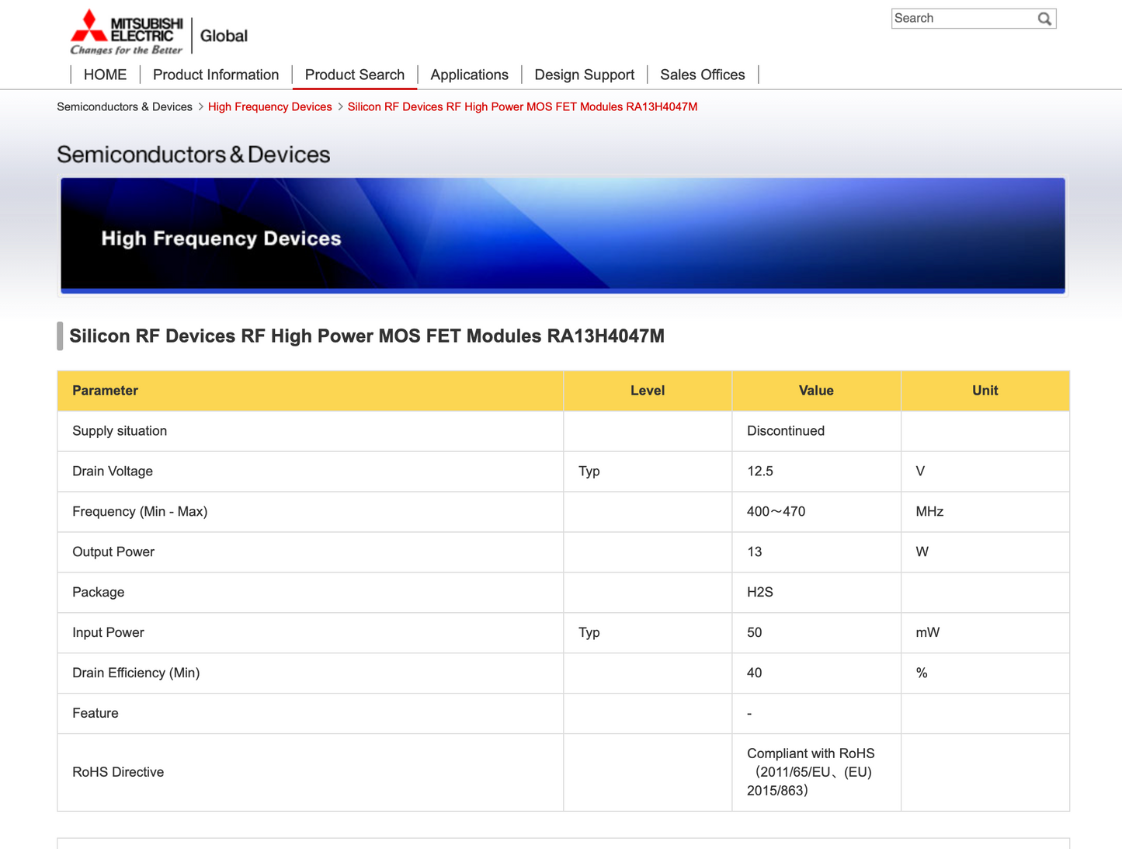Open the Applications menu
The height and width of the screenshot is (849, 1122).
click(x=469, y=75)
